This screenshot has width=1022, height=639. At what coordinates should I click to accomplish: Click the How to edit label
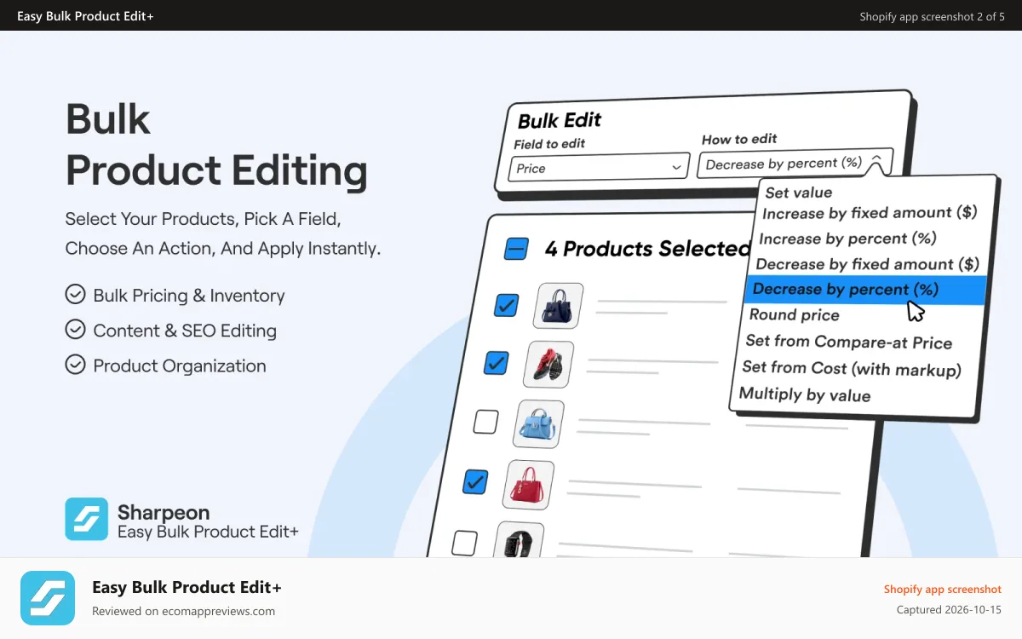pyautogui.click(x=739, y=139)
